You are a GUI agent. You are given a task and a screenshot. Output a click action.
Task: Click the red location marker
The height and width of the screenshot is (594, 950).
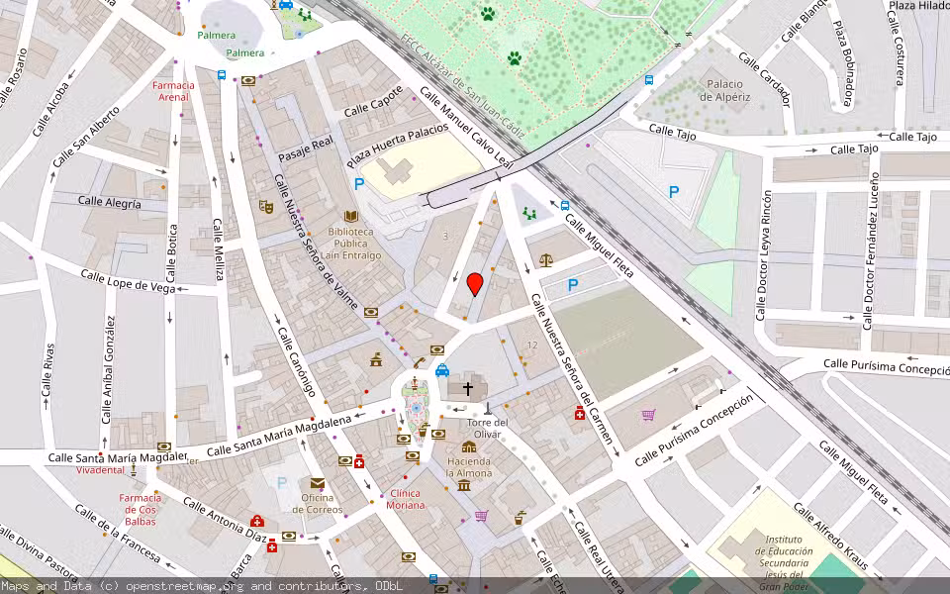pos(475,284)
